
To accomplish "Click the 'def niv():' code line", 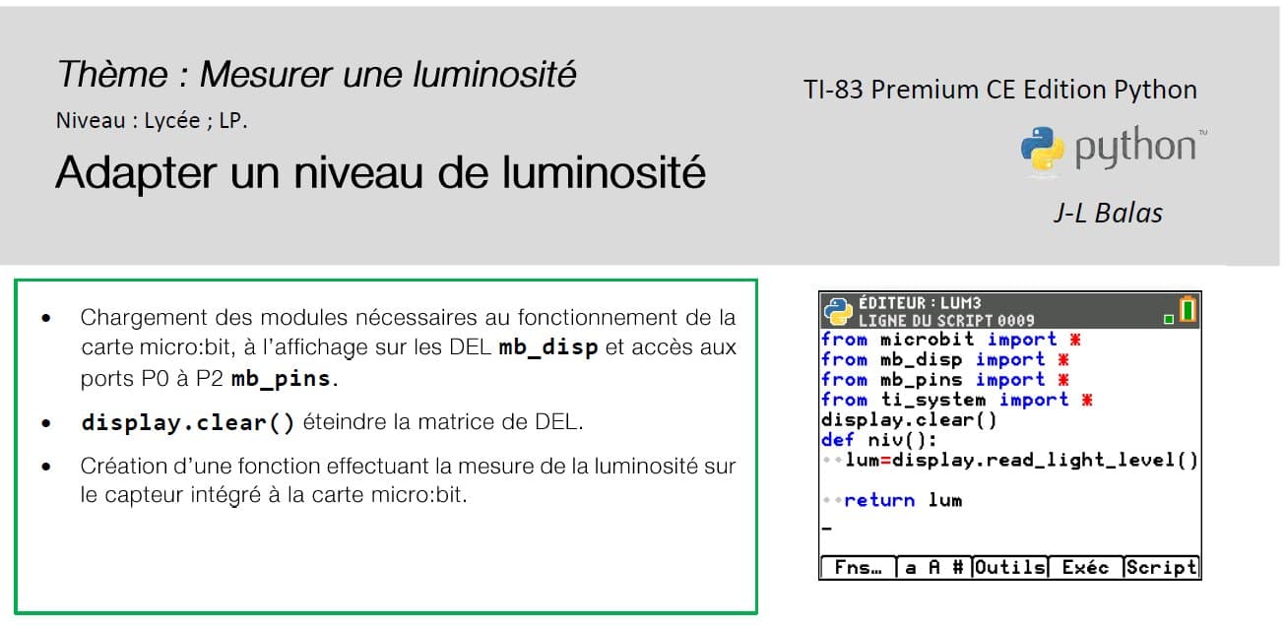I will point(880,440).
